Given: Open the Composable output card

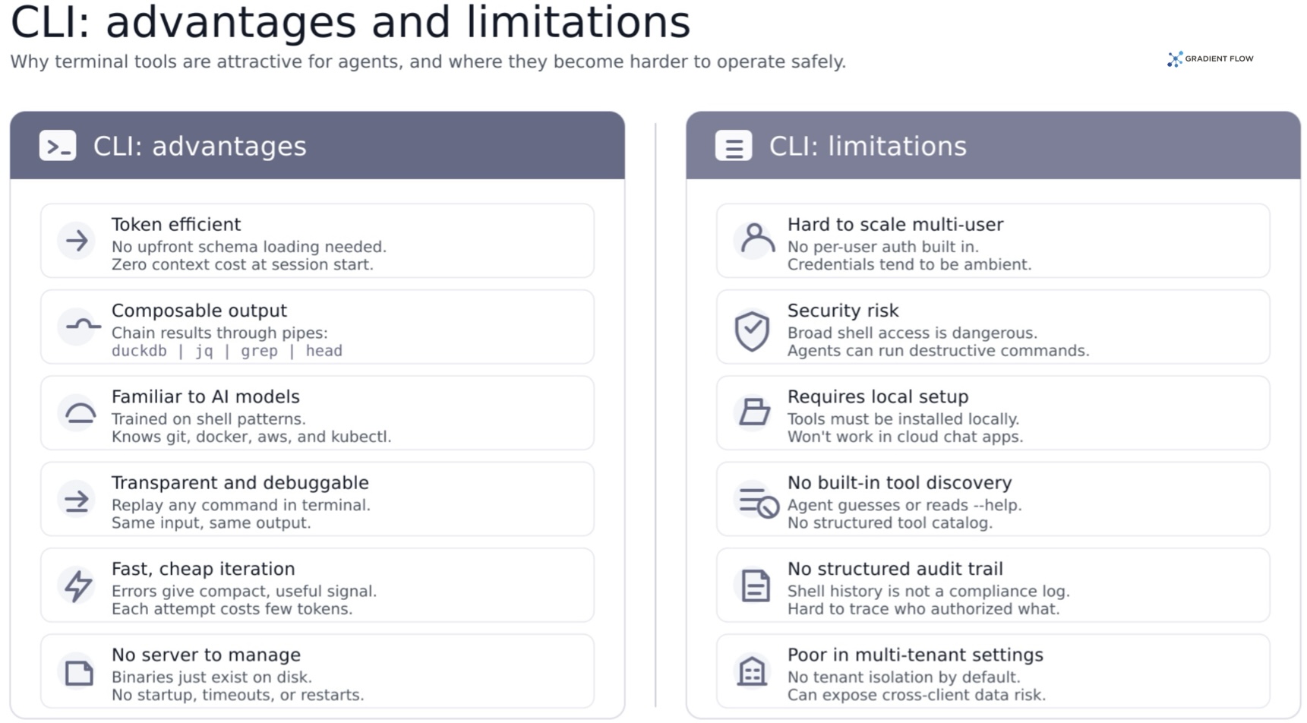Looking at the screenshot, I should click(317, 327).
